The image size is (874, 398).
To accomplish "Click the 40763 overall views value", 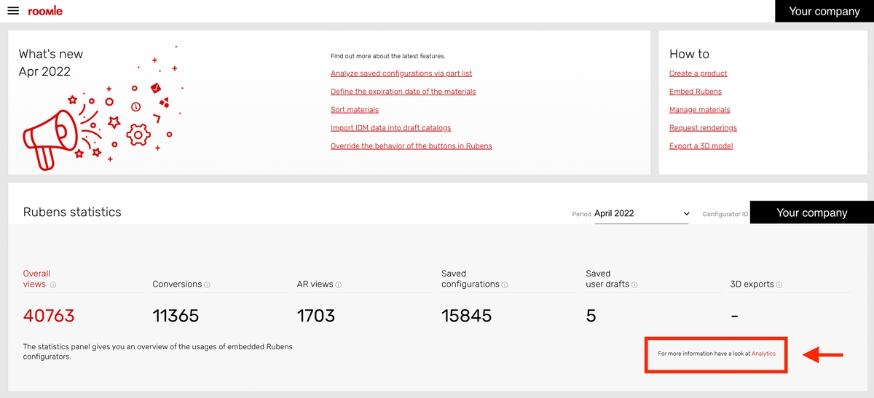I will click(49, 316).
